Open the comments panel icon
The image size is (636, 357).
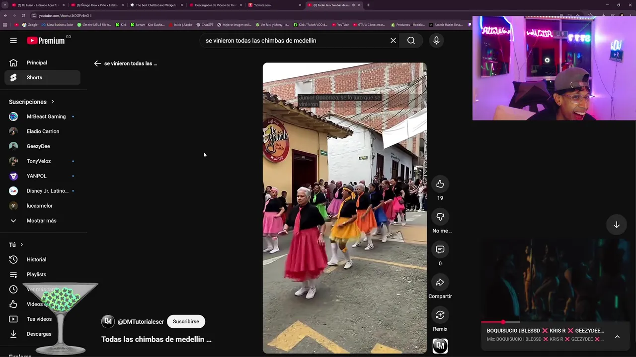440,249
